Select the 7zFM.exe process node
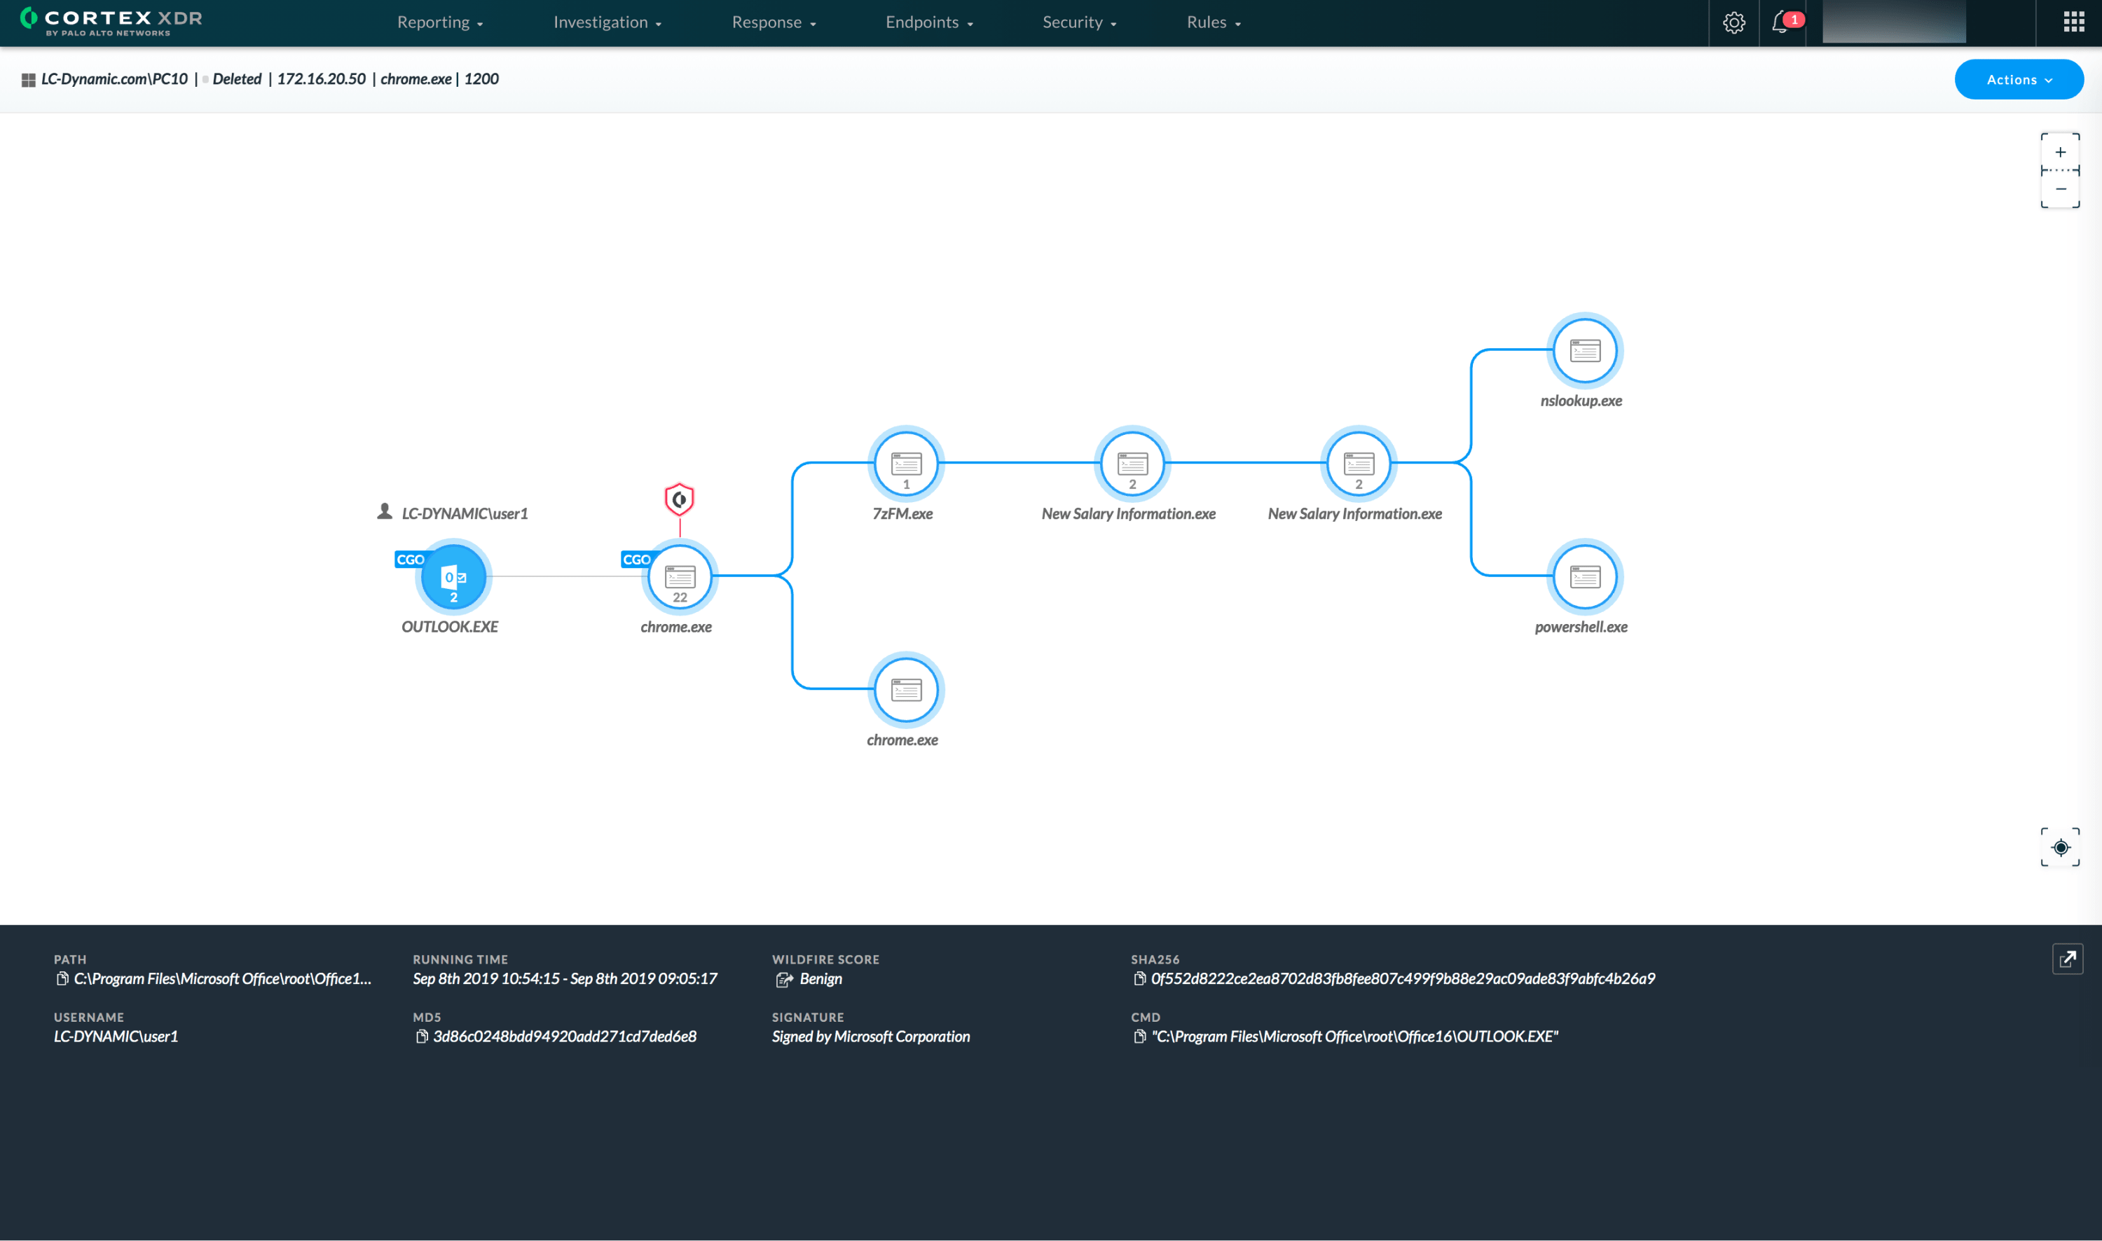The image size is (2102, 1241). [906, 464]
